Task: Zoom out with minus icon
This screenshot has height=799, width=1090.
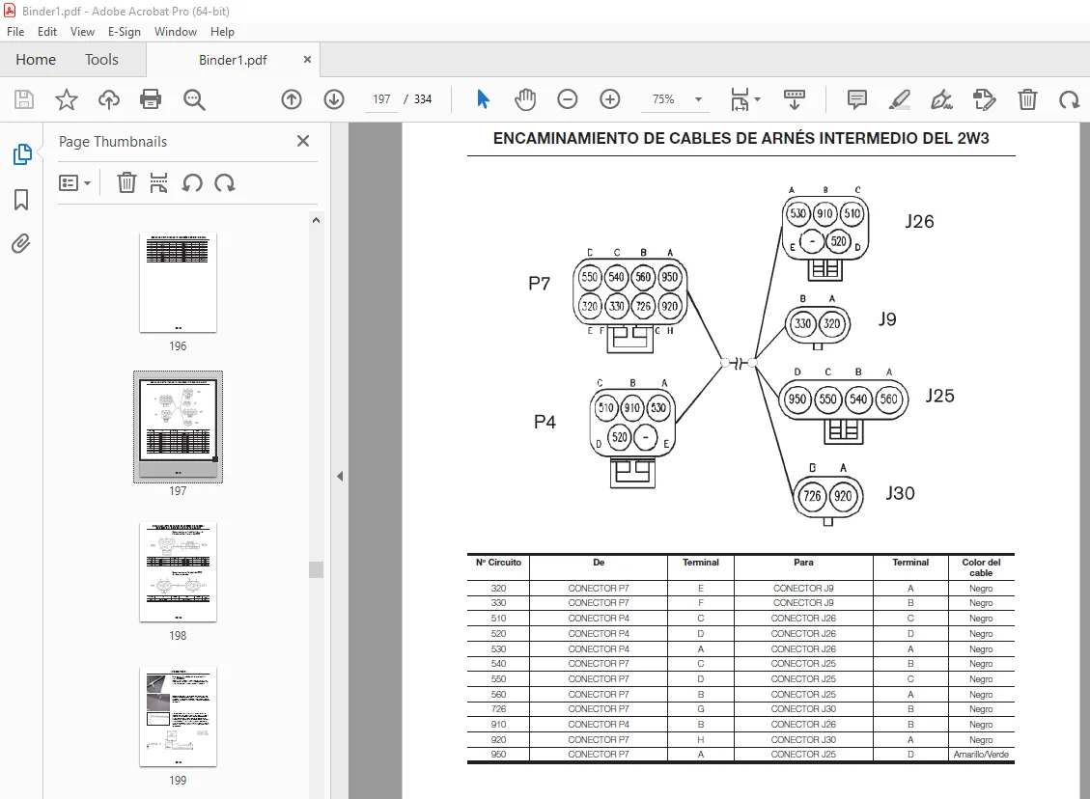Action: 568,99
